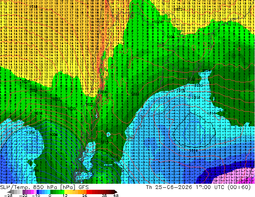Pick the dark blue swatch at legend value -10

pyautogui.click(x=38, y=192)
